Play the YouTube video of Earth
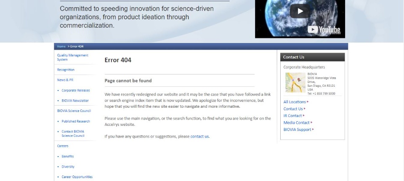Image resolution: width=404 pixels, height=181 pixels. pos(300,11)
